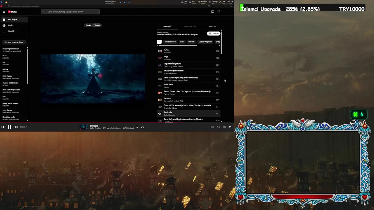Click the volume speaker icon in player
374x210 pixels.
tap(213, 127)
